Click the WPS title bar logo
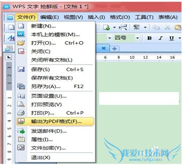183x165 pixels. click(6, 6)
